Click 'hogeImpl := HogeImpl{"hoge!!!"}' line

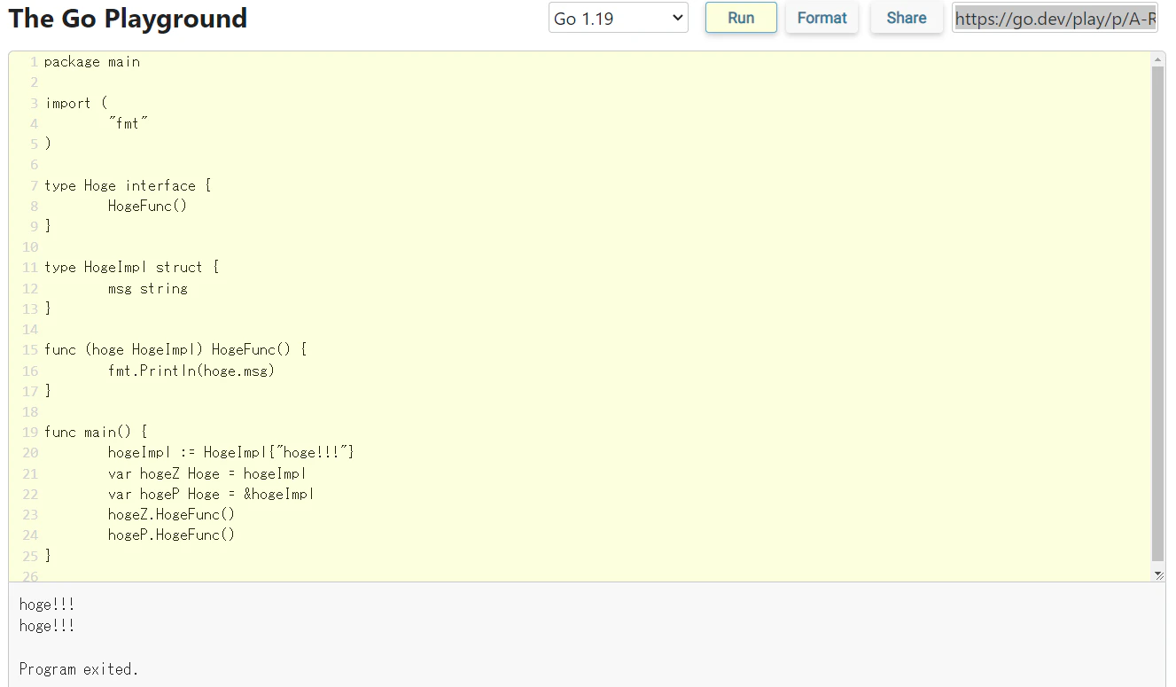click(231, 452)
